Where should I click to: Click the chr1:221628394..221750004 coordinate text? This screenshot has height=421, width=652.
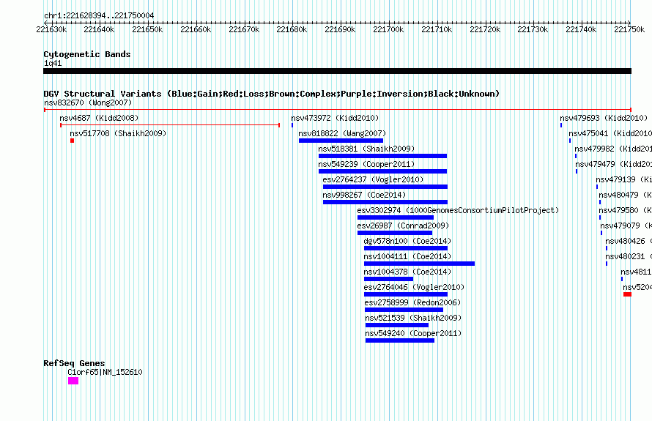[x=99, y=15]
